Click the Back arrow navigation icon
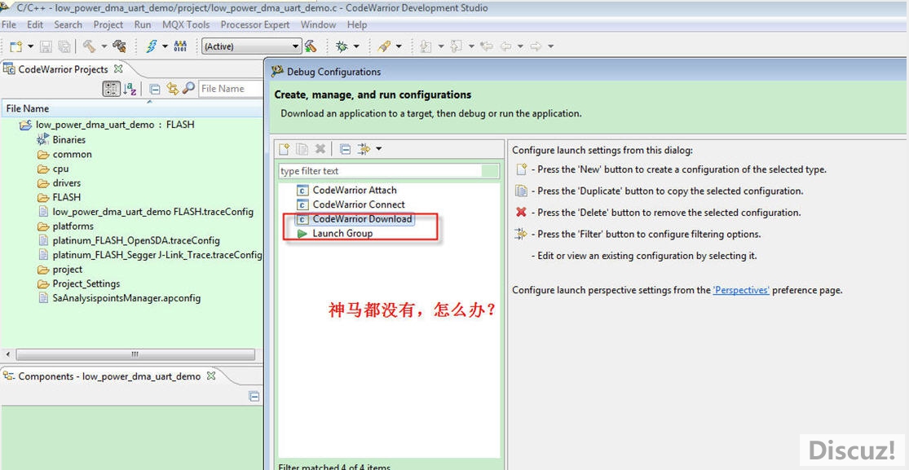Image resolution: width=909 pixels, height=470 pixels. click(x=505, y=46)
